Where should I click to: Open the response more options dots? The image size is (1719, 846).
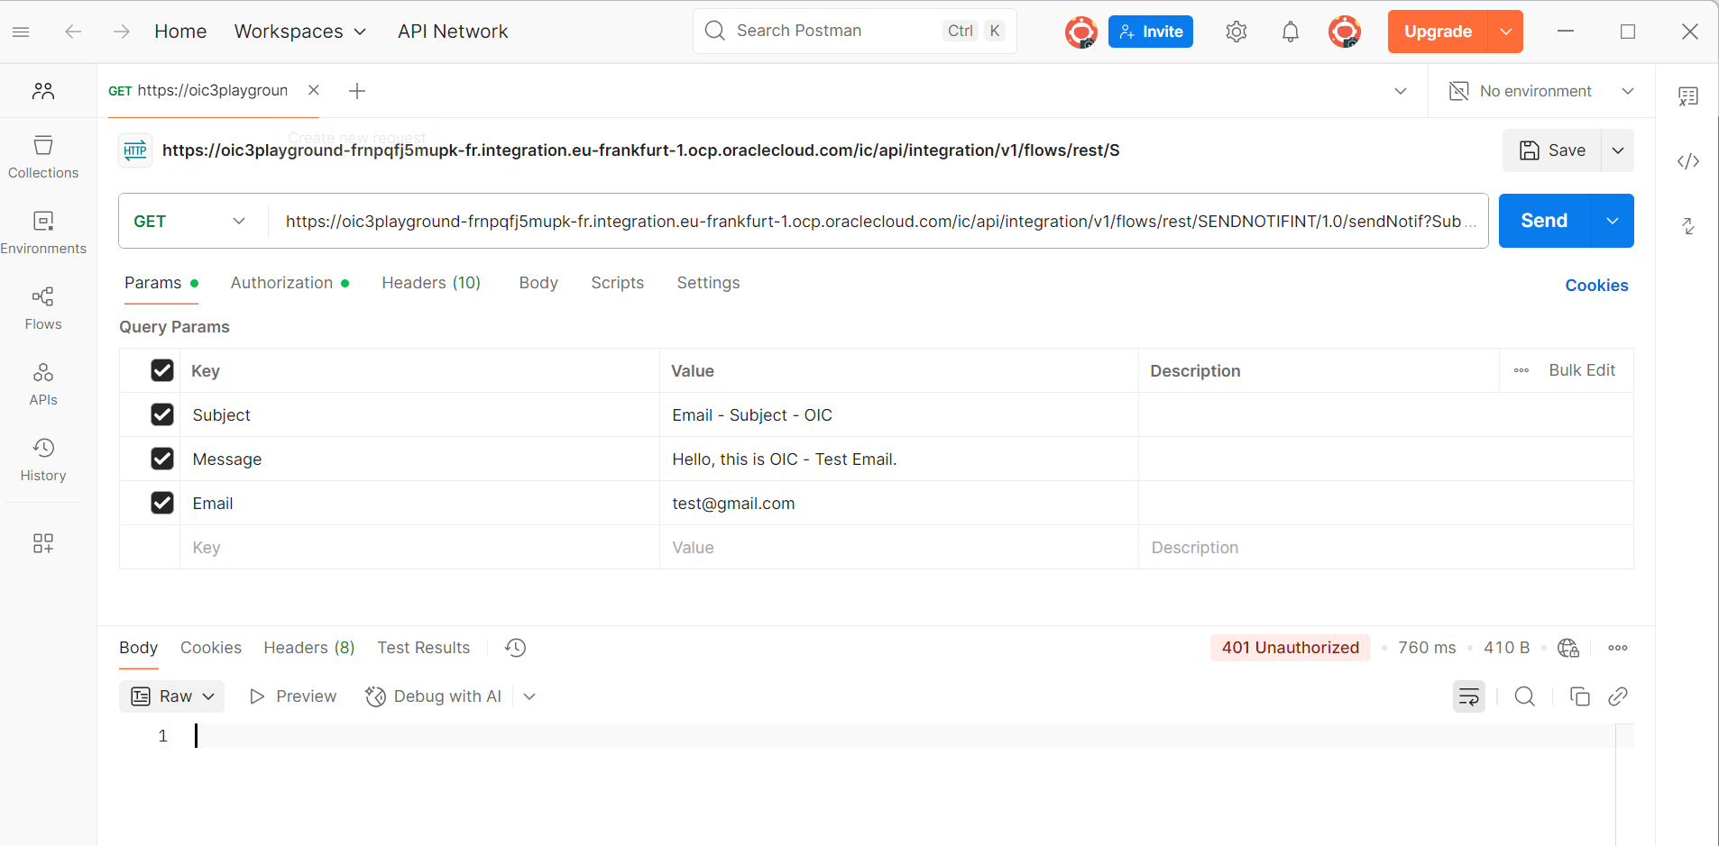1618,648
